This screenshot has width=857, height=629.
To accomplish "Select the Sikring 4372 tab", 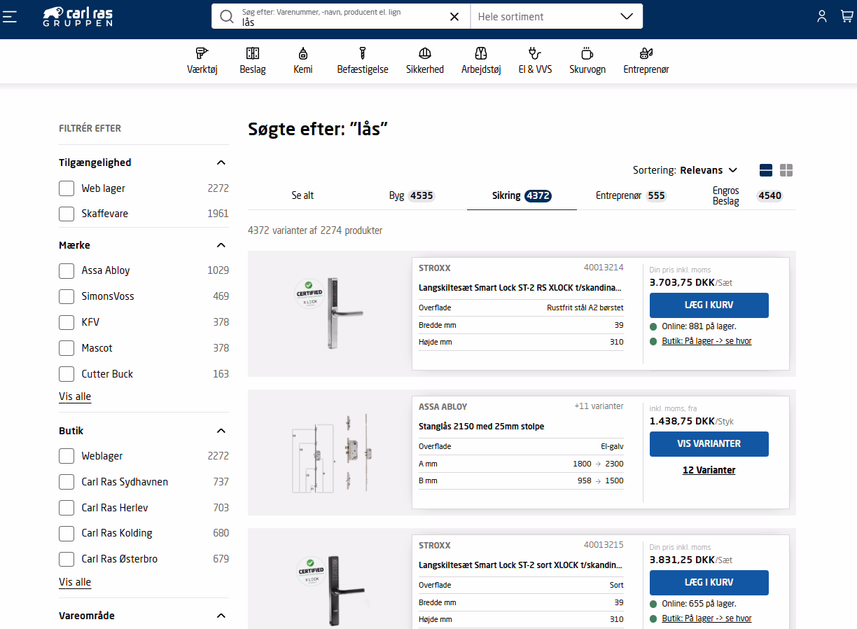I will 522,196.
